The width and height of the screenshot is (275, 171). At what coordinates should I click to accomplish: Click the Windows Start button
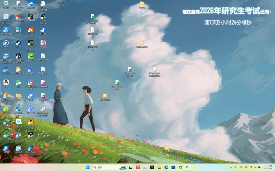coord(87,167)
